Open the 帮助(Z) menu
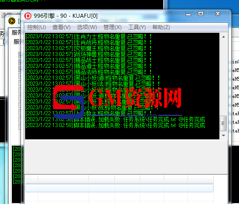Image resolution: width=239 pixels, height=204 pixels. (161, 27)
